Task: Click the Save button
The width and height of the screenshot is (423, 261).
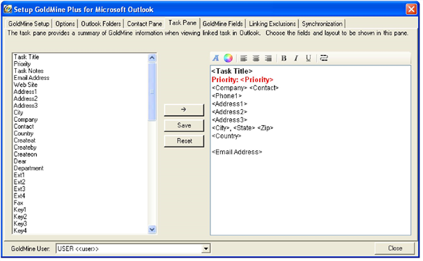Action: (184, 125)
